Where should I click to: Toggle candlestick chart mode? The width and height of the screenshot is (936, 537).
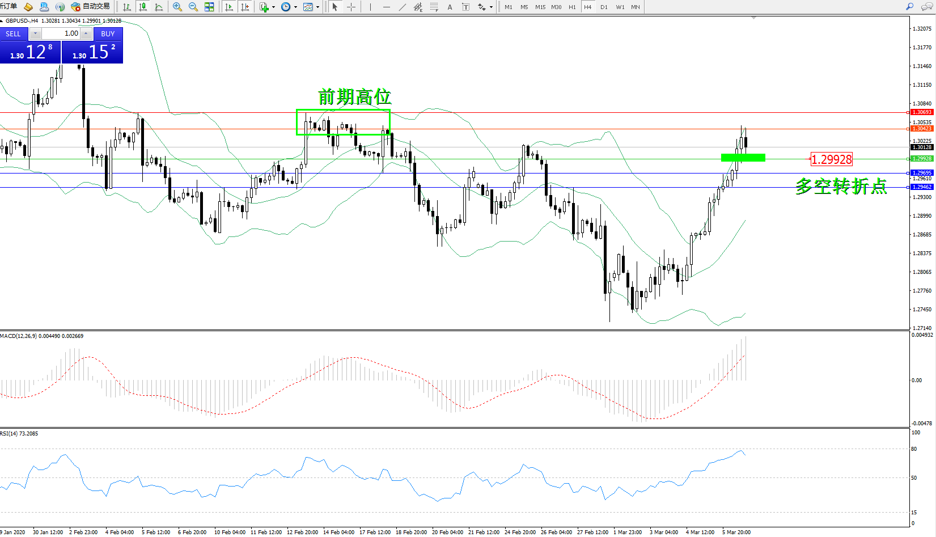[143, 7]
